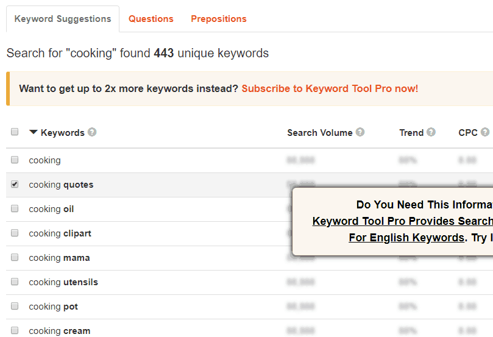Check the cooking utensils checkbox

pos(15,282)
